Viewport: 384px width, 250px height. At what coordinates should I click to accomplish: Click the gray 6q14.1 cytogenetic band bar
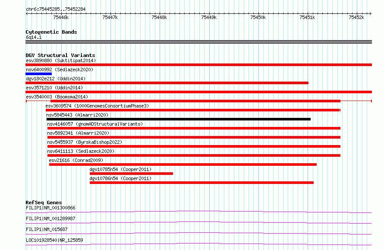pyautogui.click(x=198, y=42)
